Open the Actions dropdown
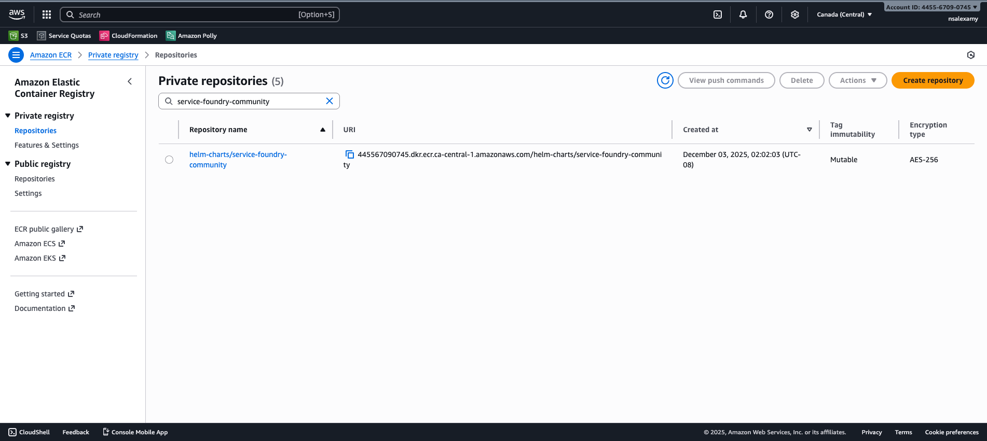This screenshot has height=441, width=987. 858,80
